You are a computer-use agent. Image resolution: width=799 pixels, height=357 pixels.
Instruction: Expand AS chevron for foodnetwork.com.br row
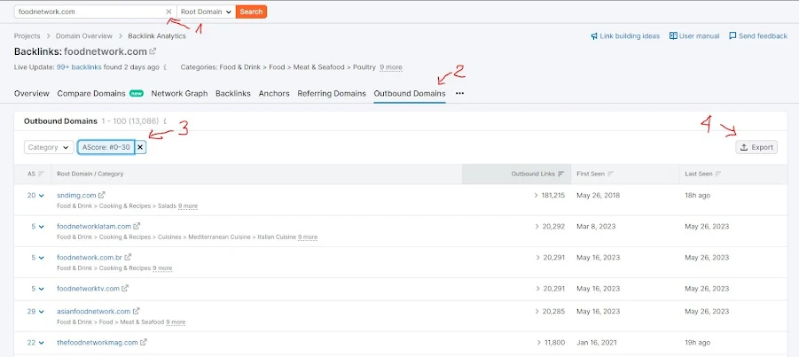(42, 258)
